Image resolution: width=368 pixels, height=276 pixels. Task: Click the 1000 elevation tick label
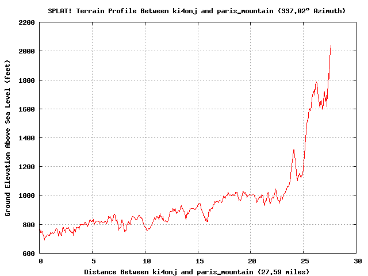(26, 195)
